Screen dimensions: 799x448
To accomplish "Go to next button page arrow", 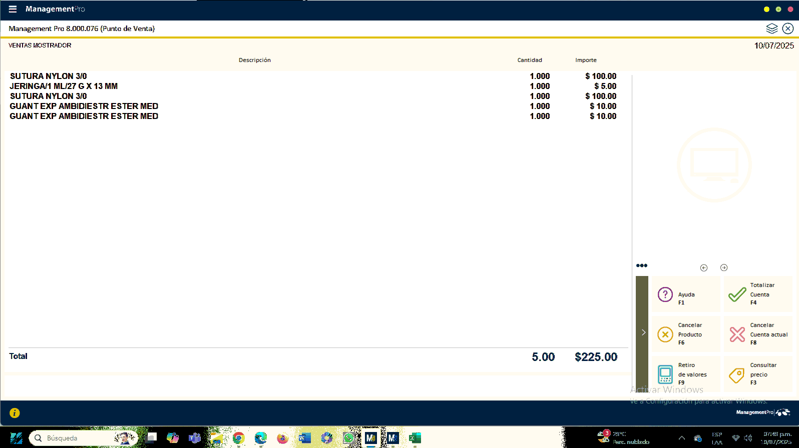I will pos(724,267).
